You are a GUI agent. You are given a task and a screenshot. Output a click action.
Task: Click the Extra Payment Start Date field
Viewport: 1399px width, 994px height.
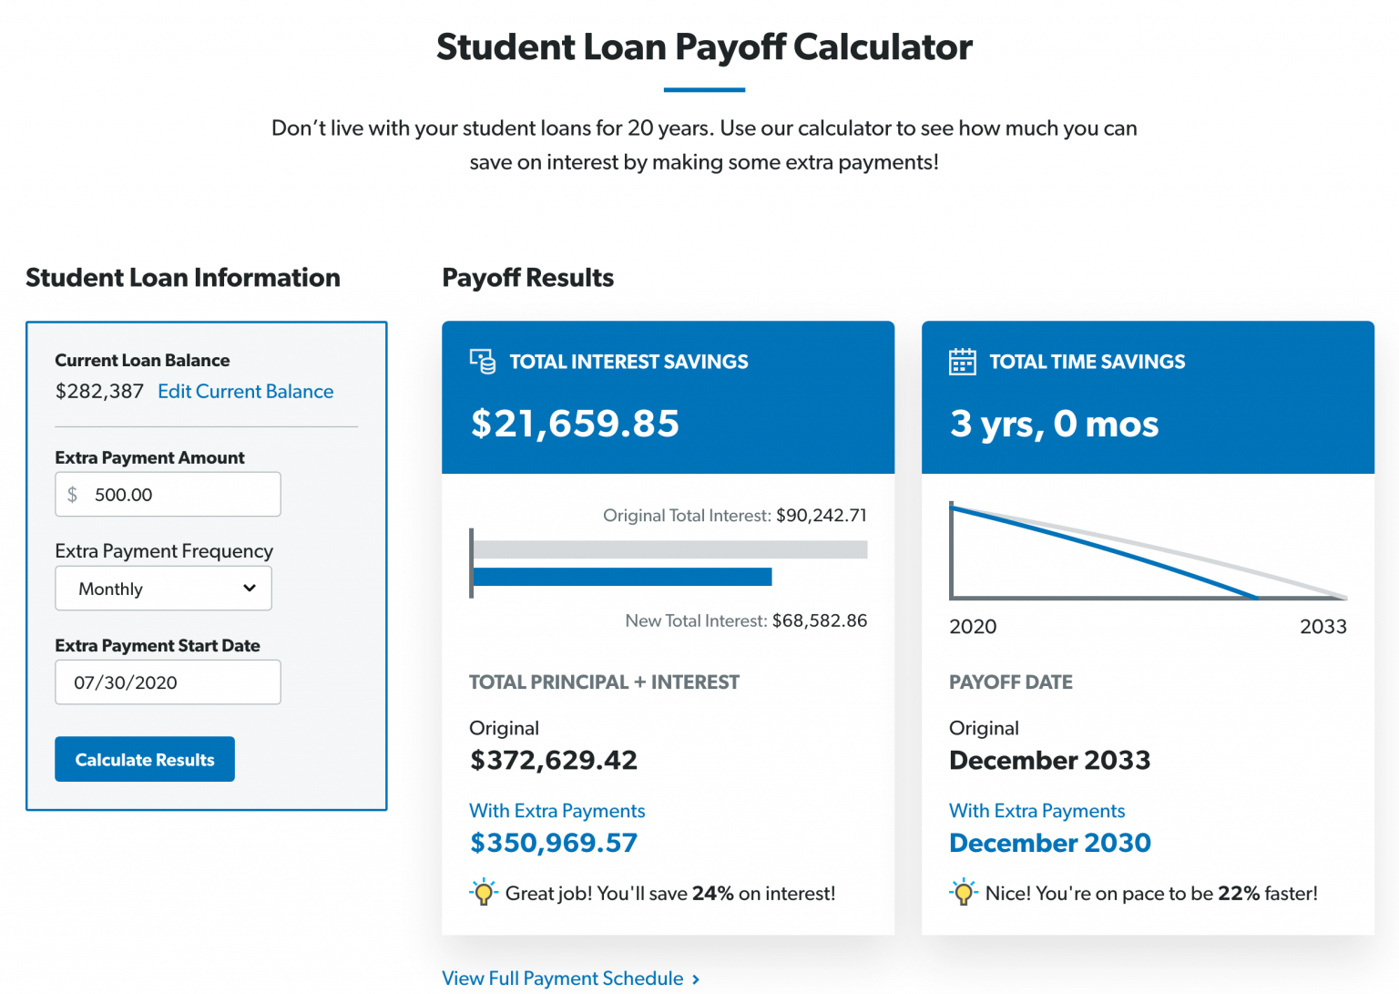(168, 681)
